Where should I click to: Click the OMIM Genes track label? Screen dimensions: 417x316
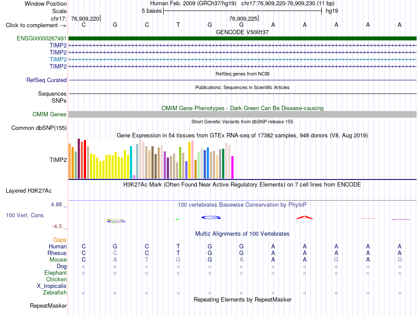point(50,115)
